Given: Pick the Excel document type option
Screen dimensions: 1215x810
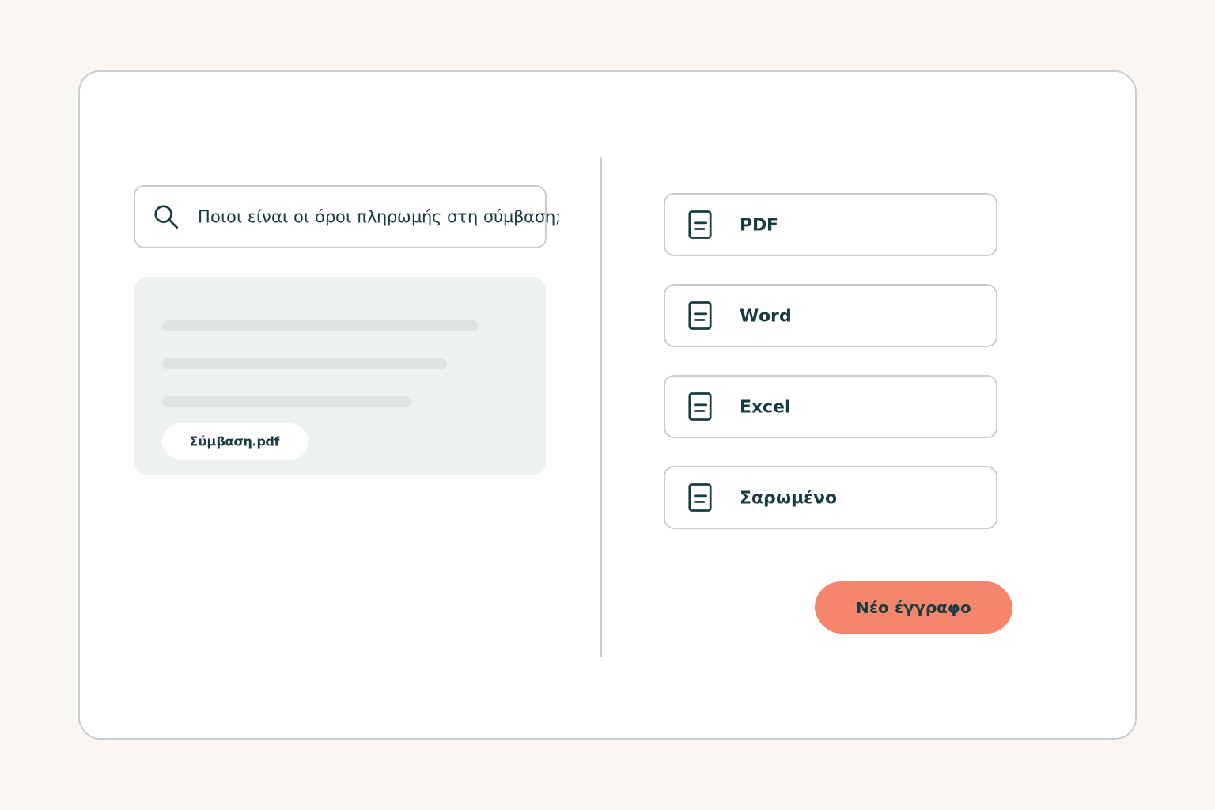Looking at the screenshot, I should 831,407.
